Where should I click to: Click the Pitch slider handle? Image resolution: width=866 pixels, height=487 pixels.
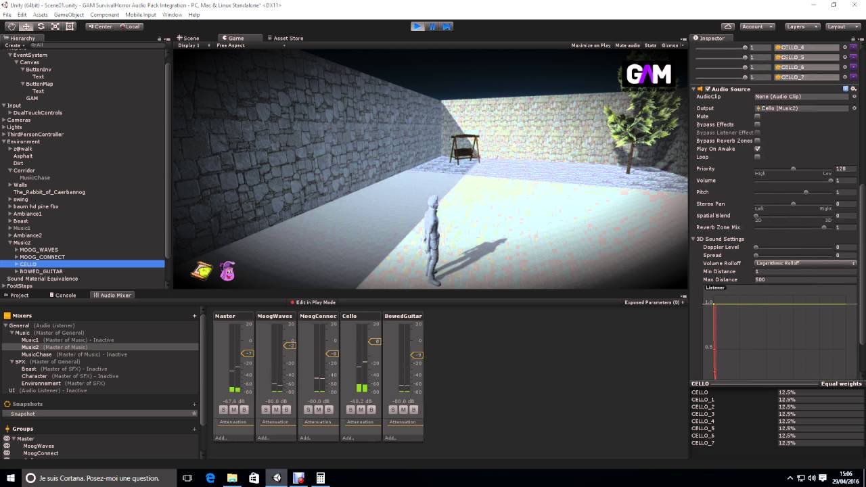(x=806, y=192)
